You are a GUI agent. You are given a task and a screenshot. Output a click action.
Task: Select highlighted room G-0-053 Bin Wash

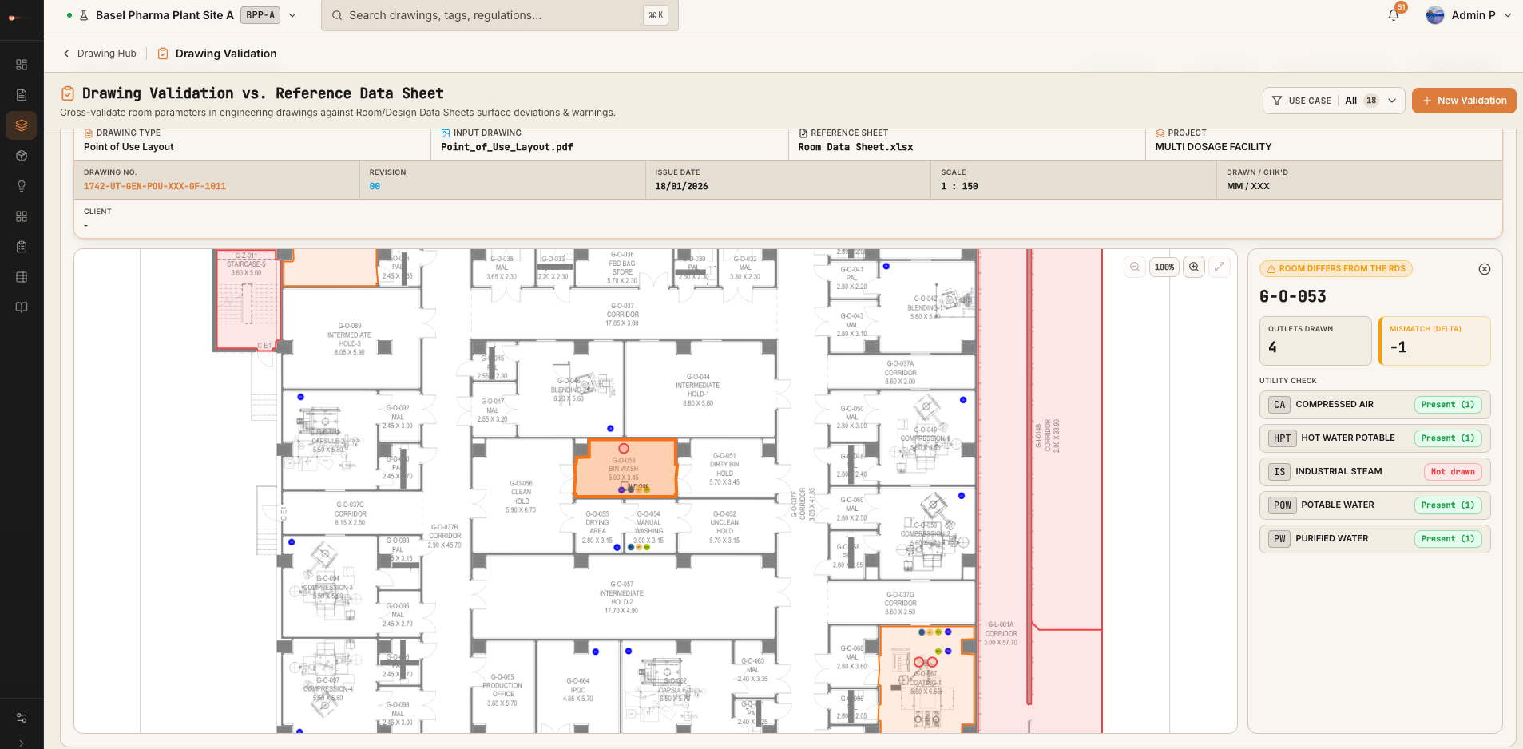(x=625, y=470)
